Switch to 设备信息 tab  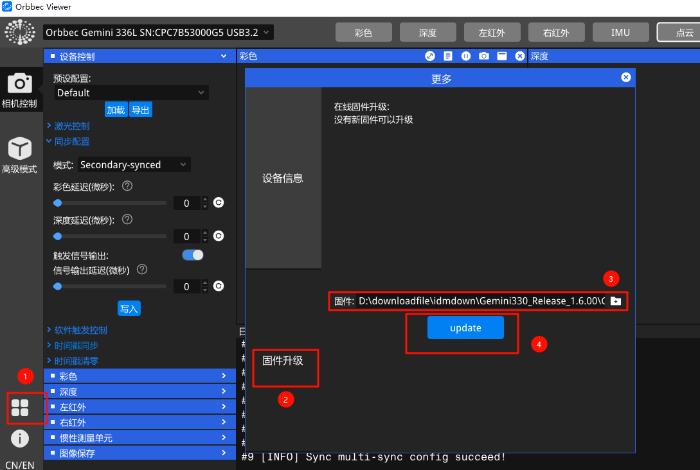click(283, 178)
